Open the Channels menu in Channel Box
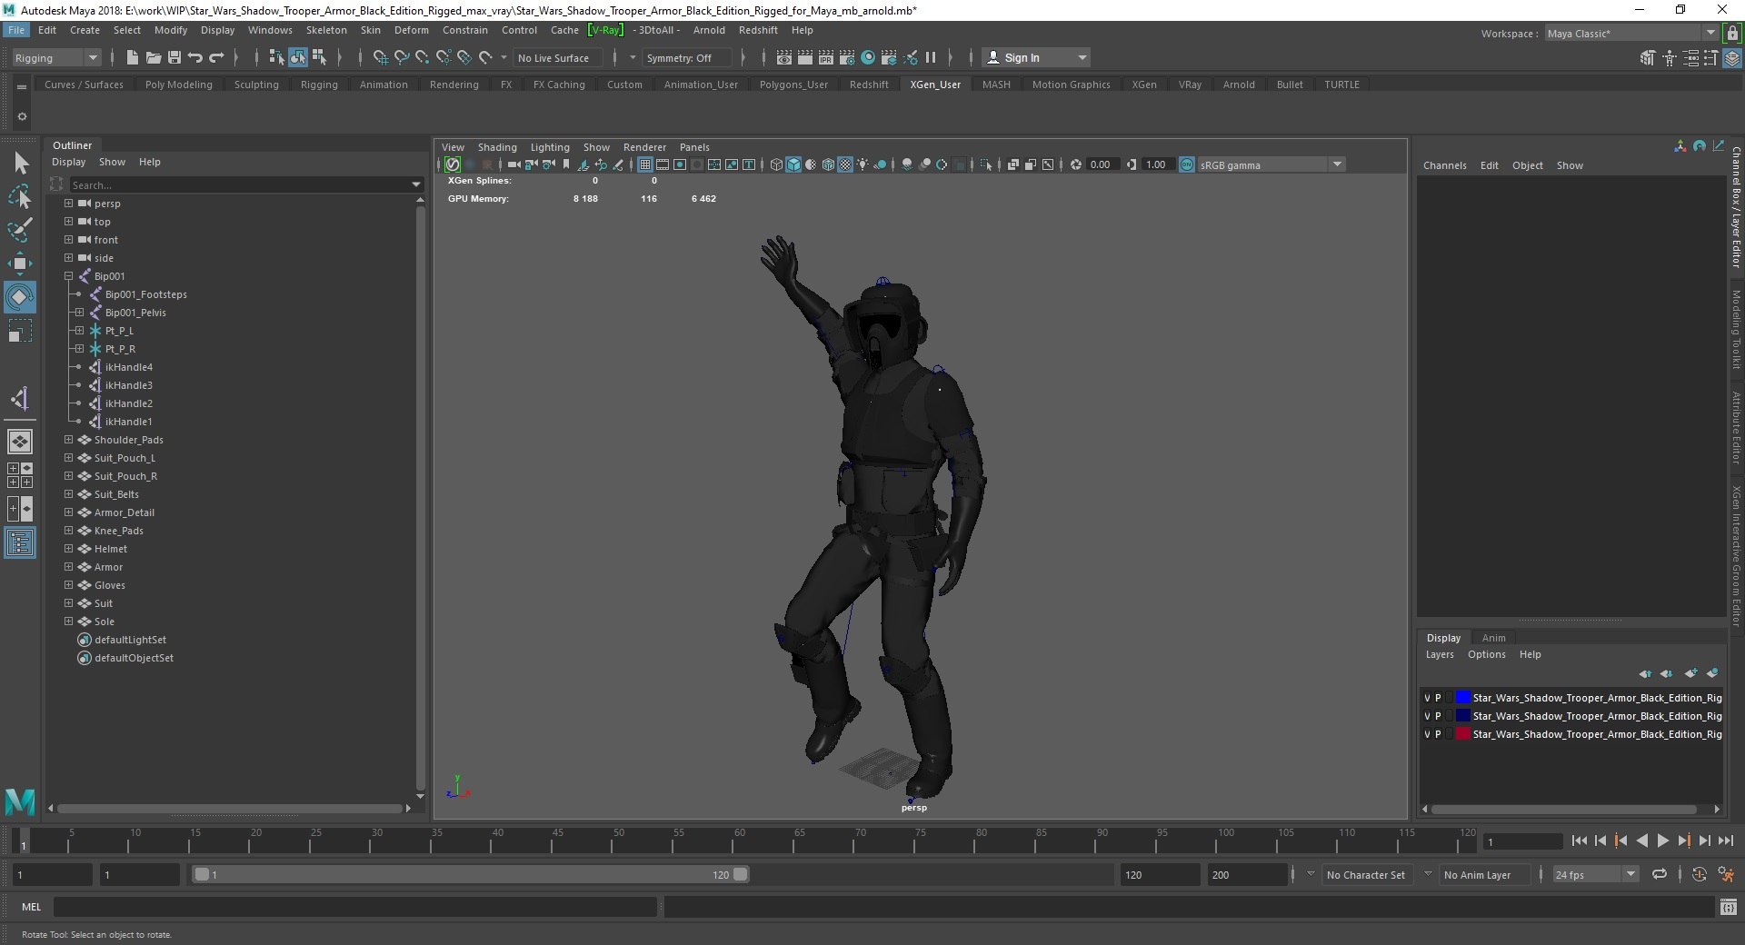The width and height of the screenshot is (1745, 945). point(1444,165)
